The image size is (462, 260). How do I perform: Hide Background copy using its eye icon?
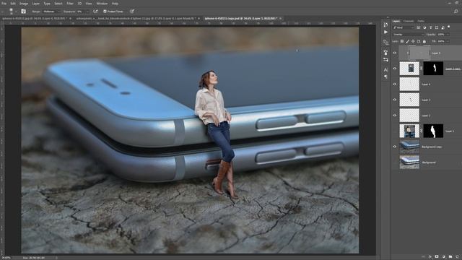click(395, 147)
